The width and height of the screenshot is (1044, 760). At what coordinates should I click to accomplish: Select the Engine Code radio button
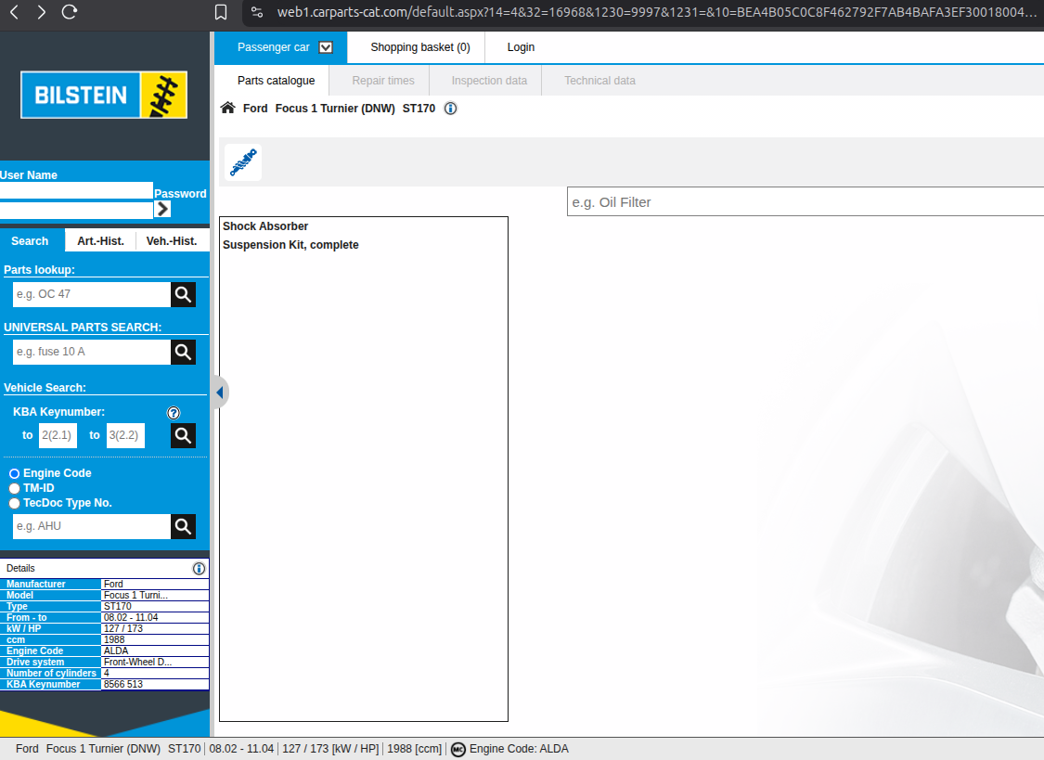click(14, 474)
